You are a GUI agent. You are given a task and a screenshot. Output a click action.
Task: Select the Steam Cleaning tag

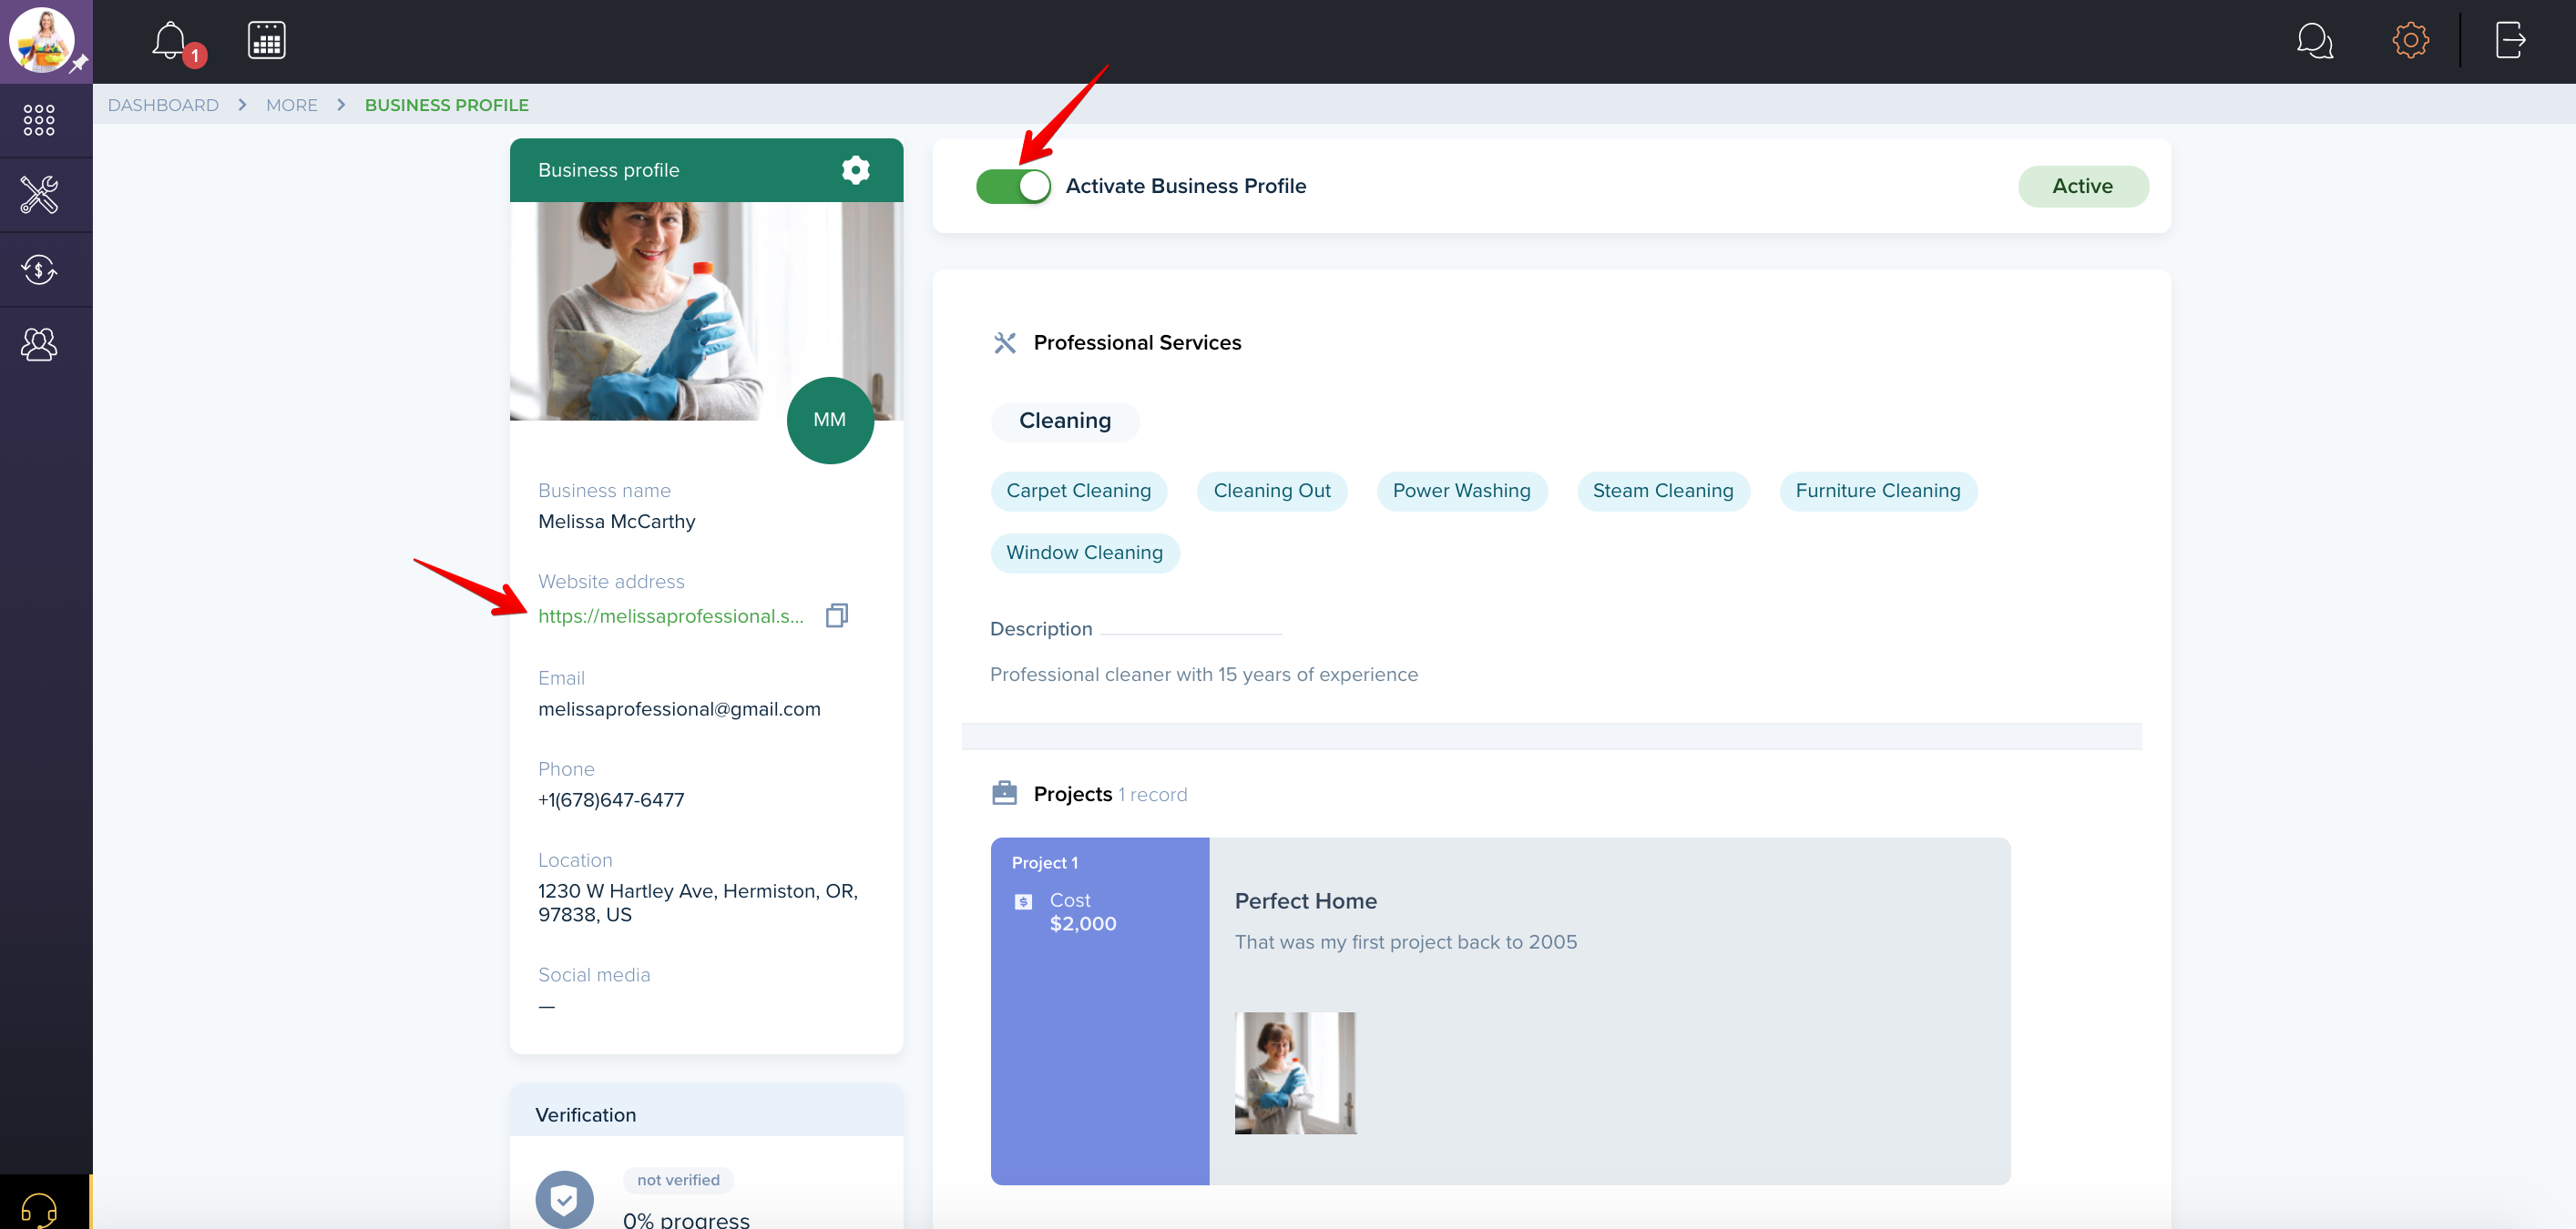point(1663,491)
